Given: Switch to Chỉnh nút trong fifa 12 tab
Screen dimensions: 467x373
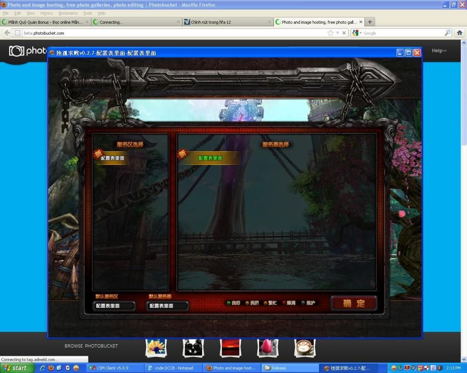Looking at the screenshot, I should pos(228,22).
